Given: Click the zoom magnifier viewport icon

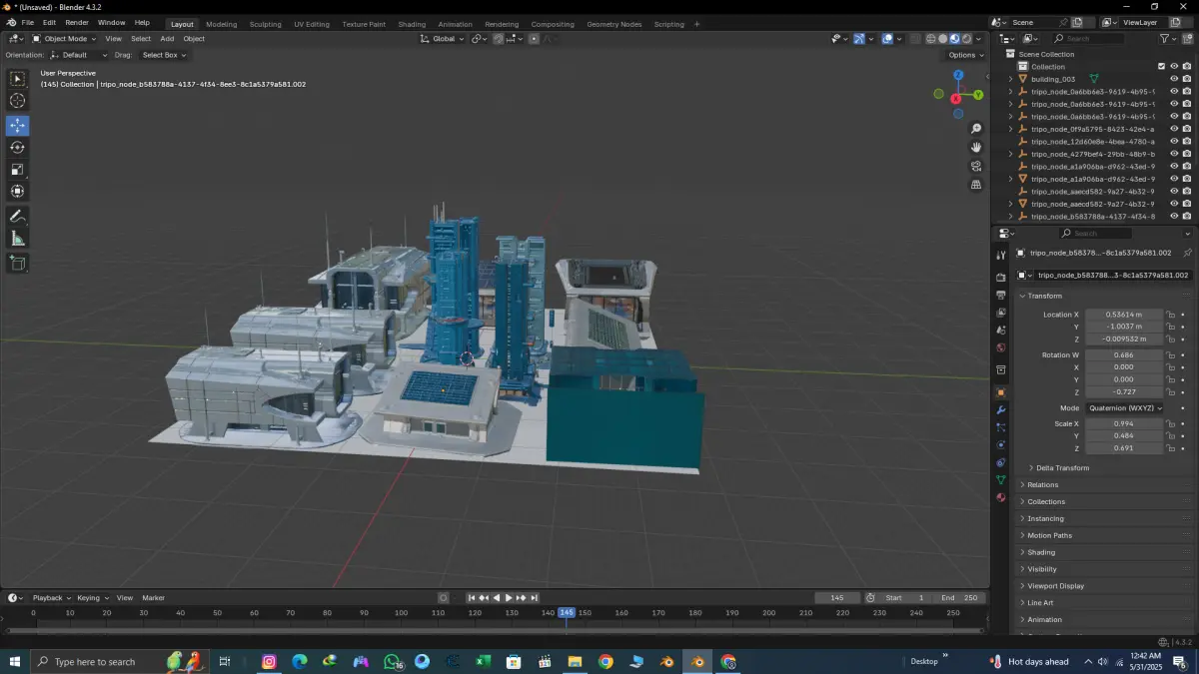Looking at the screenshot, I should pyautogui.click(x=976, y=129).
